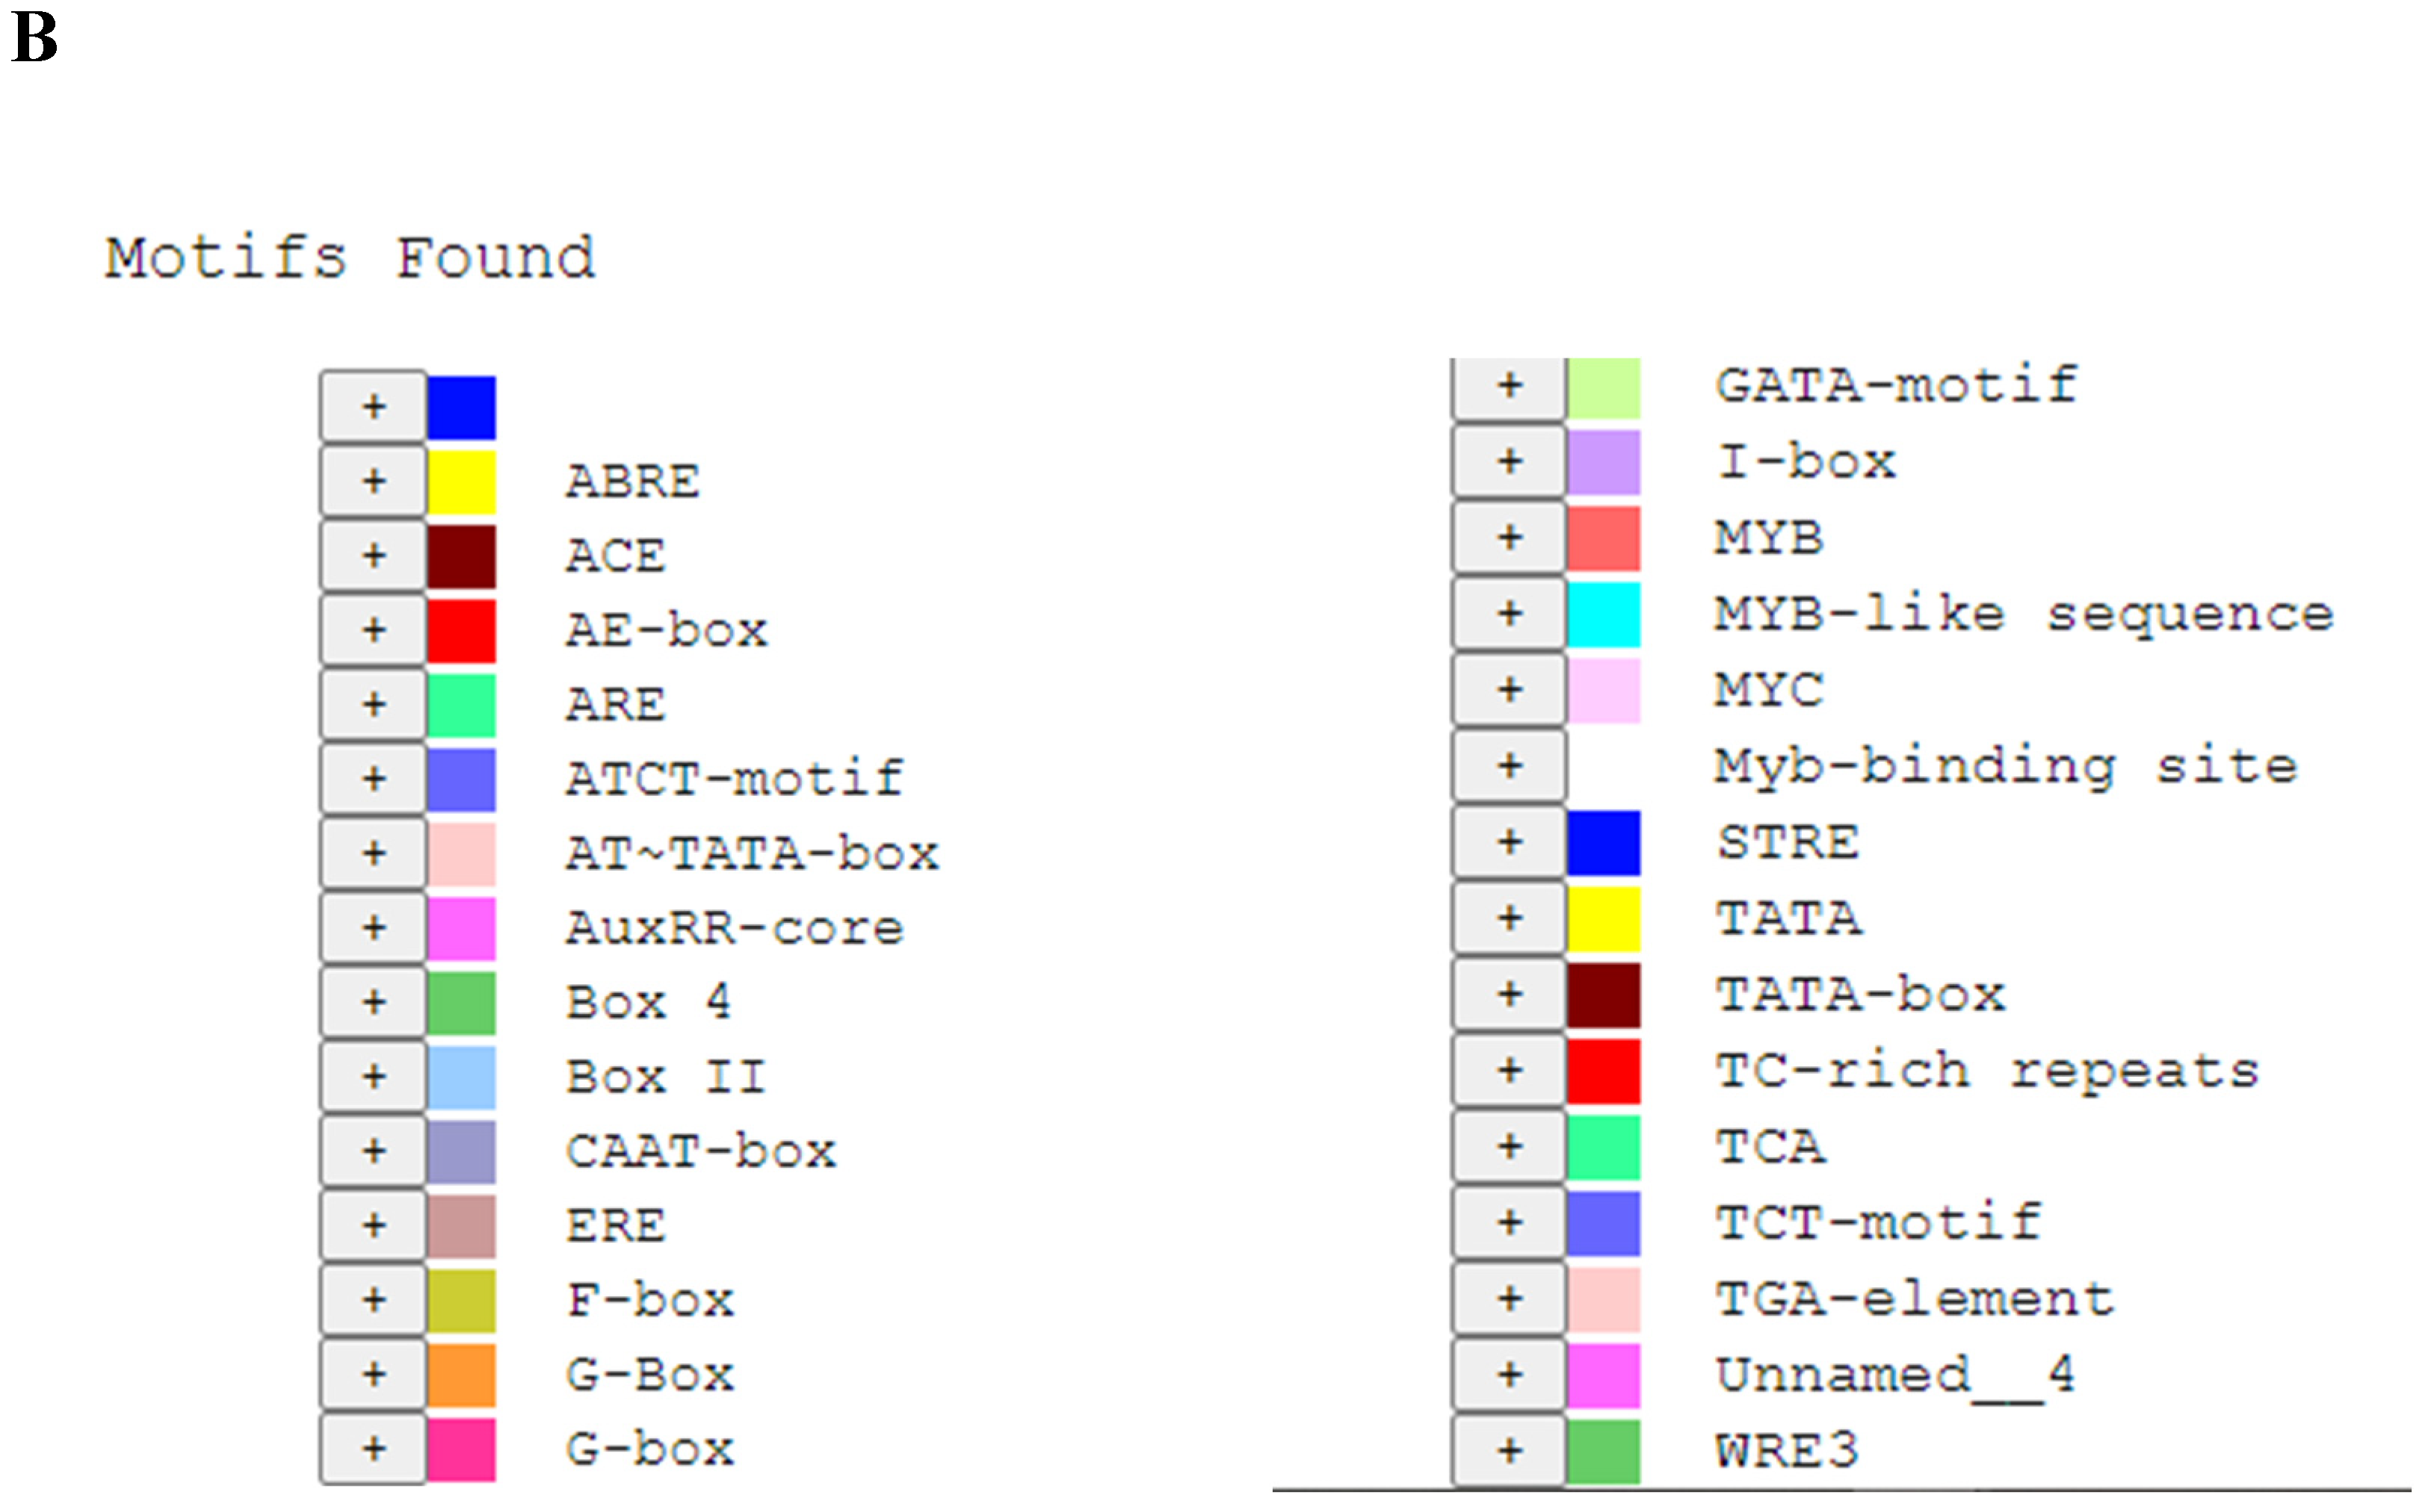Expand the Myb-binding site entry
Image resolution: width=2428 pixels, height=1512 pixels.
click(1510, 767)
